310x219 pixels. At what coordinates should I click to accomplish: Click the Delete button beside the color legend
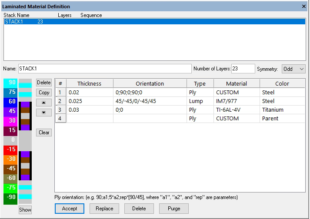(x=44, y=83)
